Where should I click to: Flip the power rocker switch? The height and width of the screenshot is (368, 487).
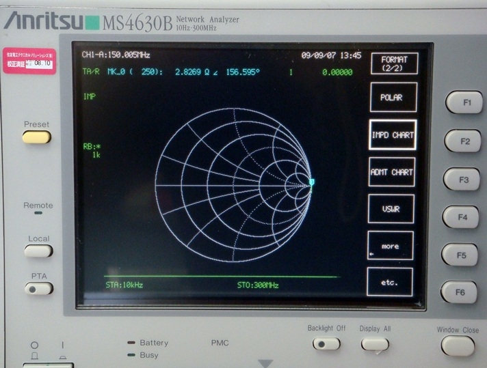pyautogui.click(x=48, y=365)
